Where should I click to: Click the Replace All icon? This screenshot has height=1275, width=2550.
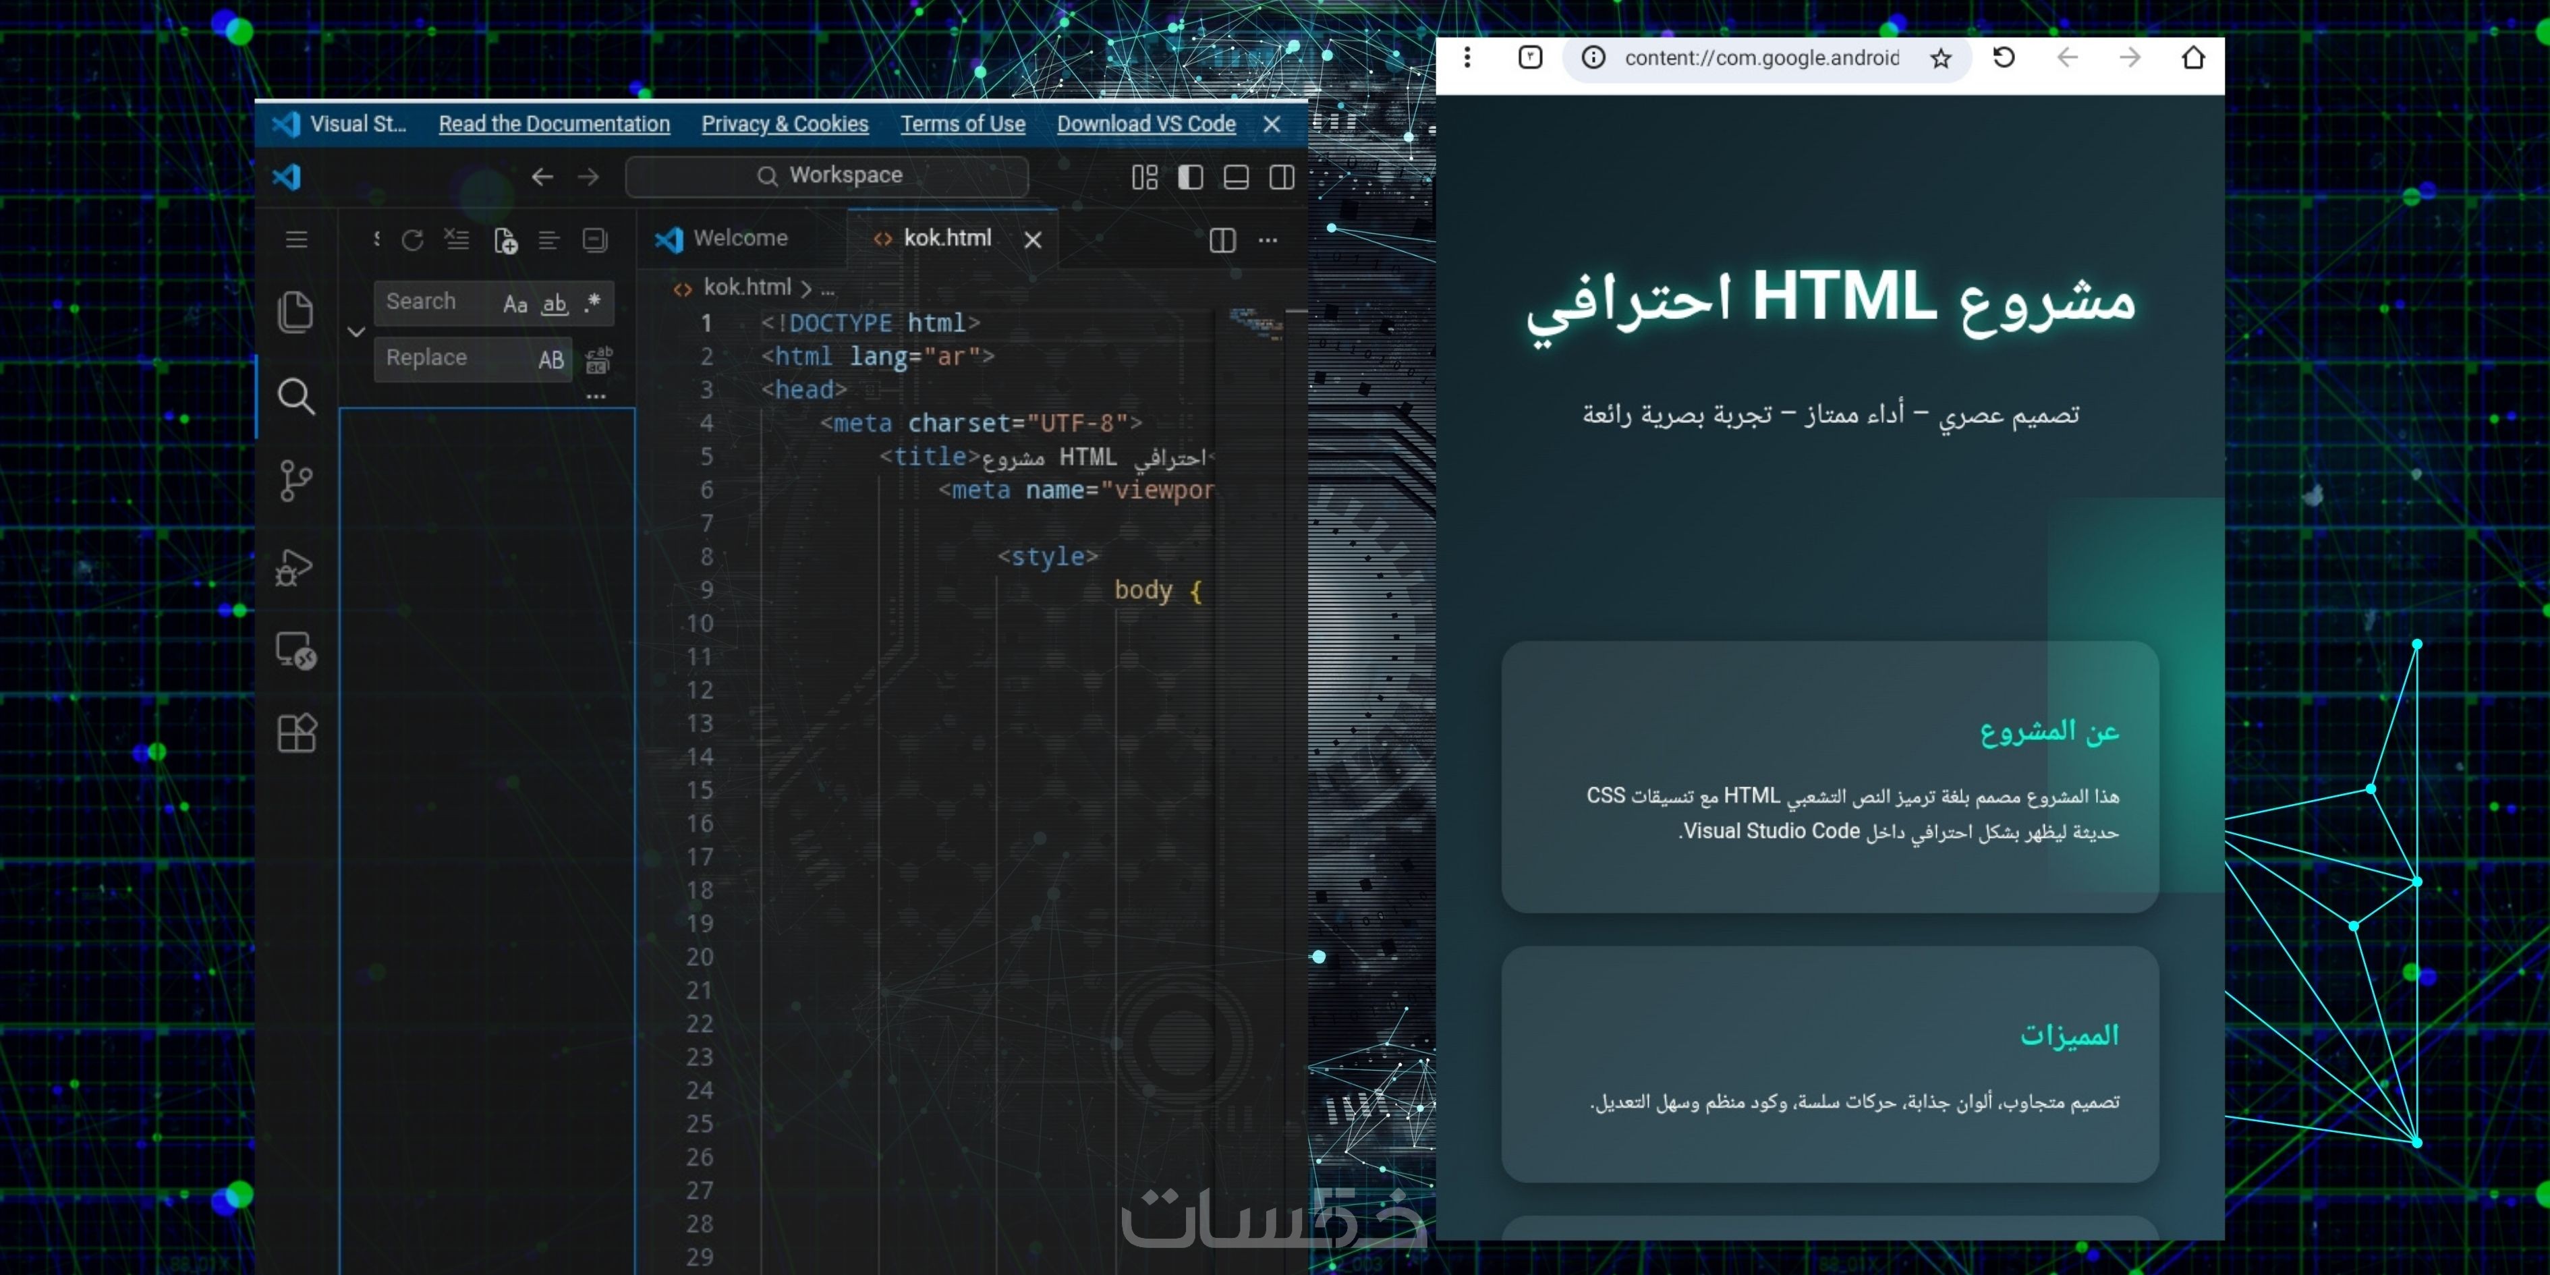point(598,360)
